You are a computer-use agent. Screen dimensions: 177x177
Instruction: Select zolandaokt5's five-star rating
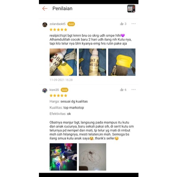(x=58, y=29)
